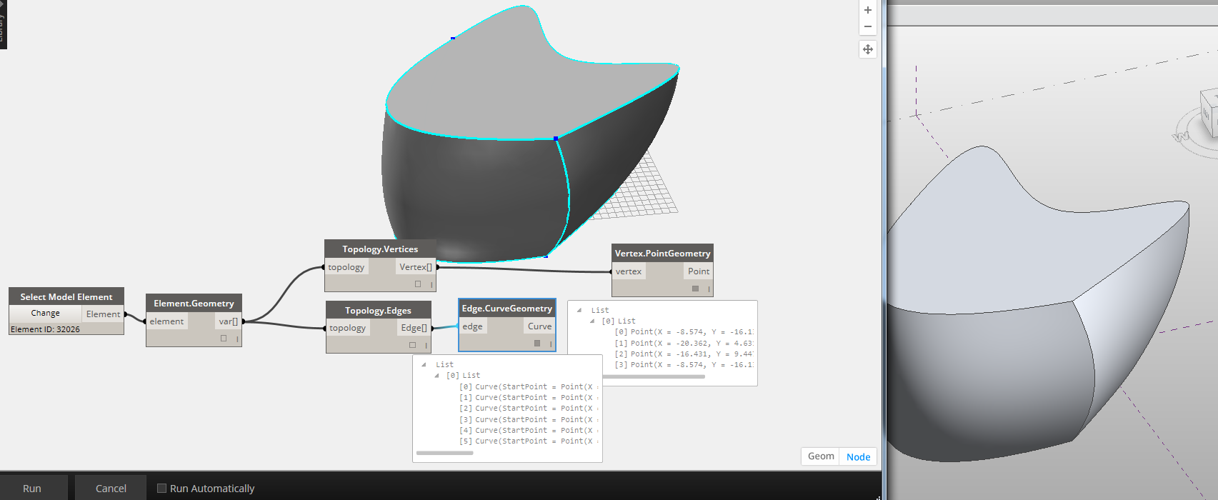
Task: Collapse the top List in the curve preview
Action: pyautogui.click(x=424, y=365)
